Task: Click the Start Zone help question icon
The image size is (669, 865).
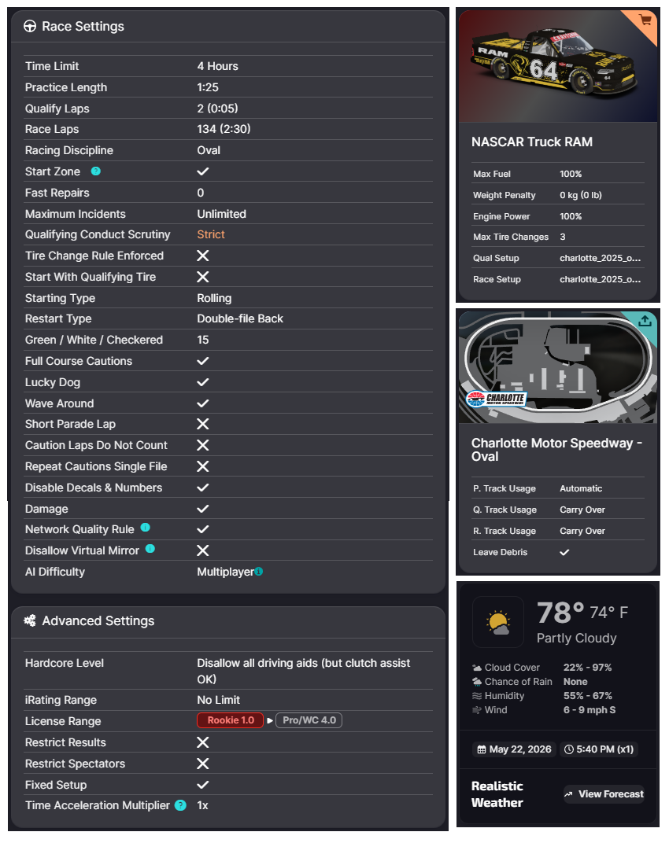Action: (x=95, y=171)
